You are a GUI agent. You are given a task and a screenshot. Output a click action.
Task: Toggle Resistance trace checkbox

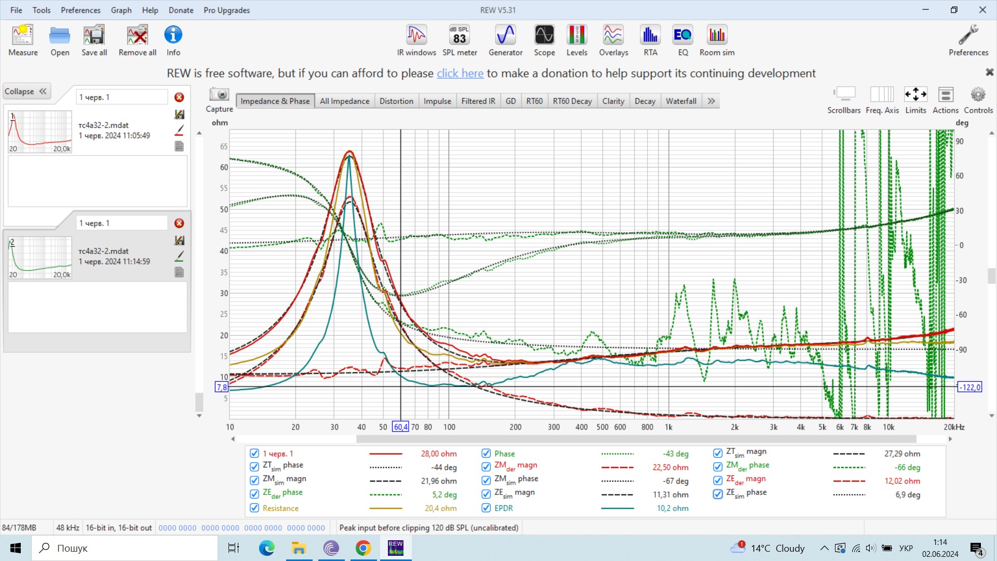254,508
